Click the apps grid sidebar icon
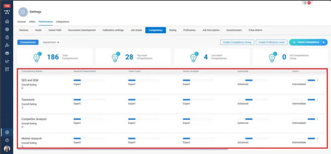 pyautogui.click(x=7, y=69)
